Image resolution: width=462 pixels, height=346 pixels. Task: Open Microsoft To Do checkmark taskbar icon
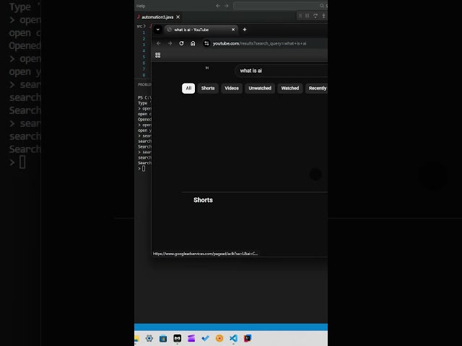coord(205,338)
